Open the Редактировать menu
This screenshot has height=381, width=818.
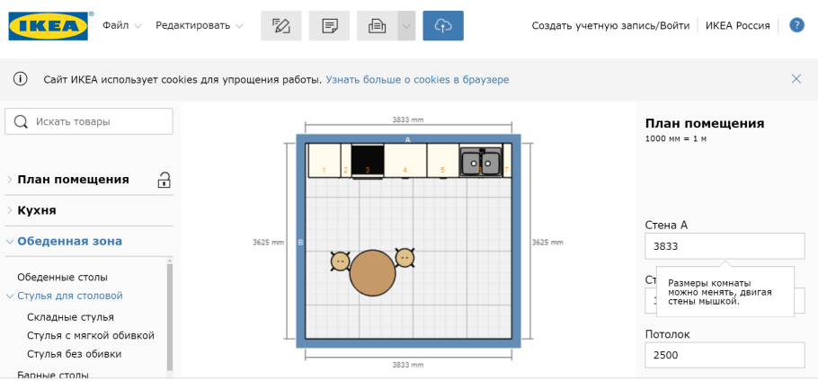pos(199,26)
